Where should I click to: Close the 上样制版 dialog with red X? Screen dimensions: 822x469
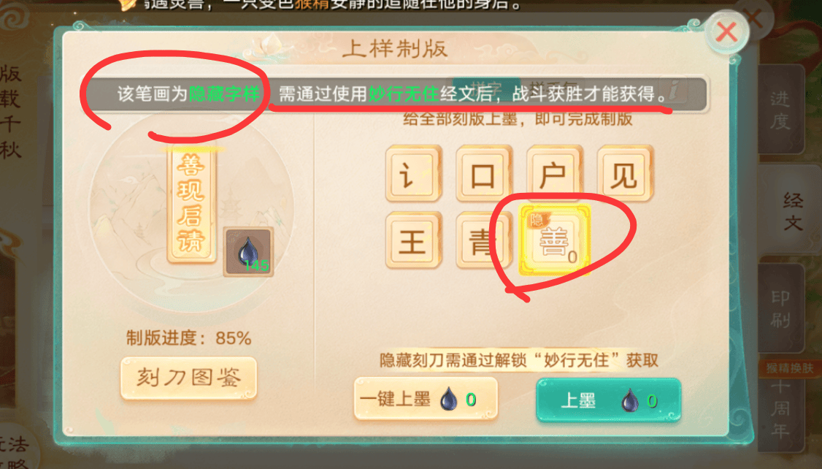click(x=726, y=32)
